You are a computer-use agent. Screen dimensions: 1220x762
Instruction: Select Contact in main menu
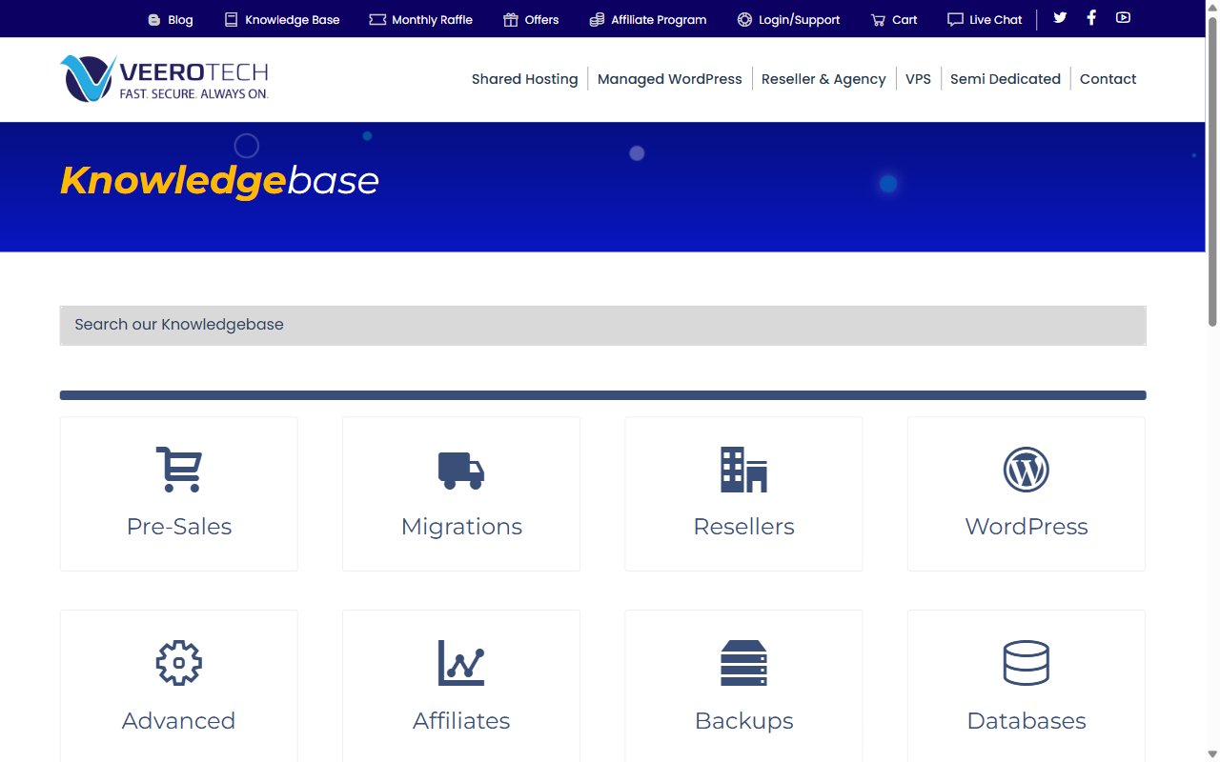(1108, 79)
